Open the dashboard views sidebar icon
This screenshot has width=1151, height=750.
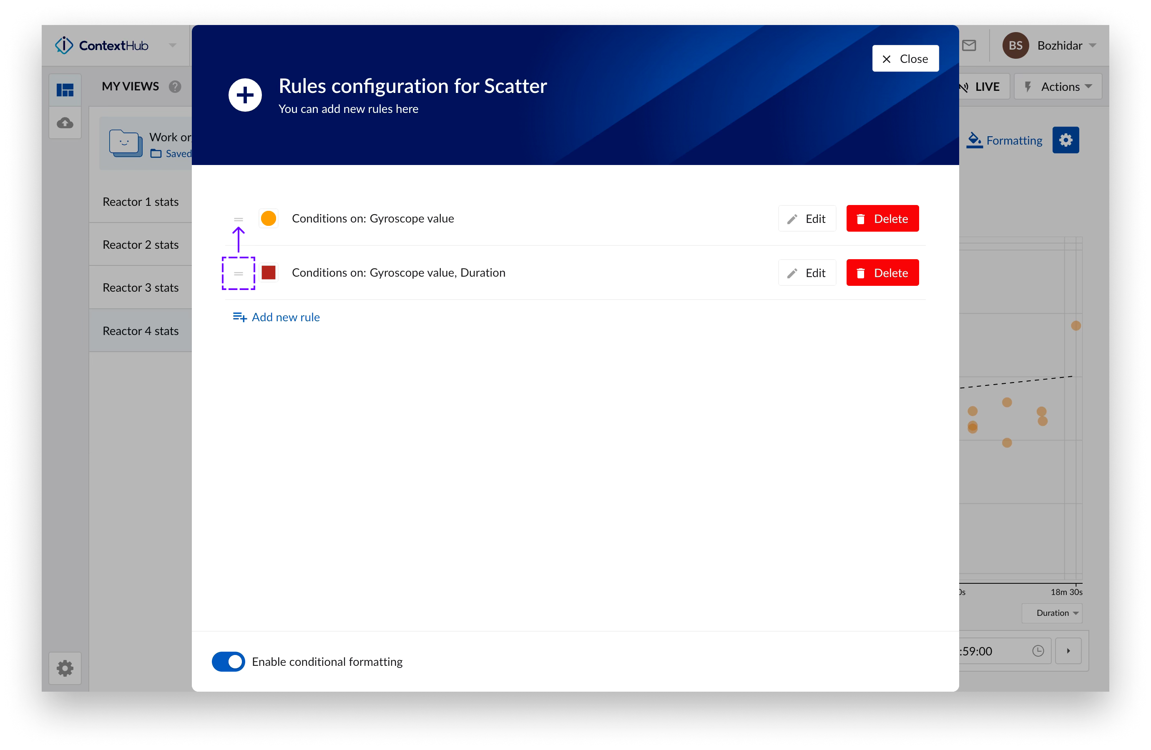tap(65, 90)
